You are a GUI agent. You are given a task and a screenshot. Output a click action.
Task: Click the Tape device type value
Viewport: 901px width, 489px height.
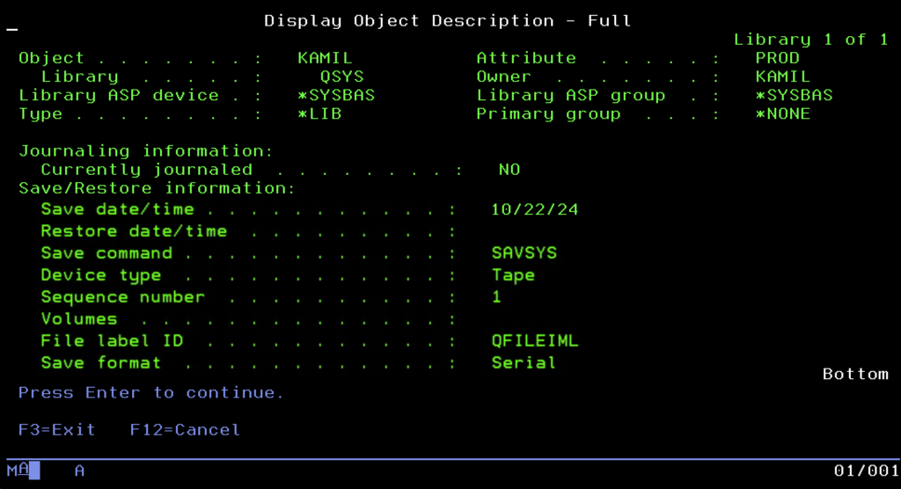click(513, 275)
